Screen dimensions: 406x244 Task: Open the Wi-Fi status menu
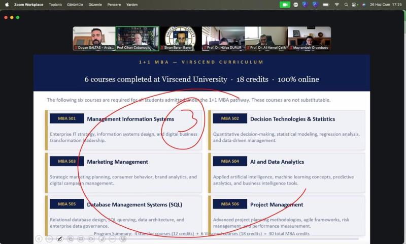click(336, 5)
